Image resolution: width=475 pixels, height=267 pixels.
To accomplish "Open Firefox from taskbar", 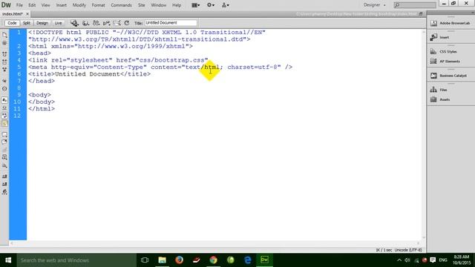I will [x=180, y=260].
